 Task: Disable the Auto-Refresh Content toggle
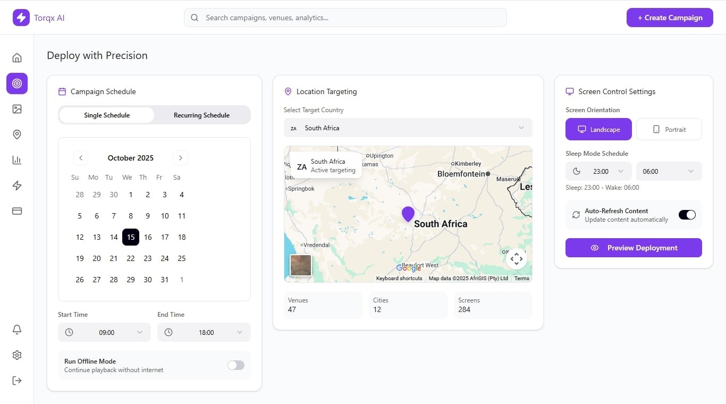pos(687,215)
